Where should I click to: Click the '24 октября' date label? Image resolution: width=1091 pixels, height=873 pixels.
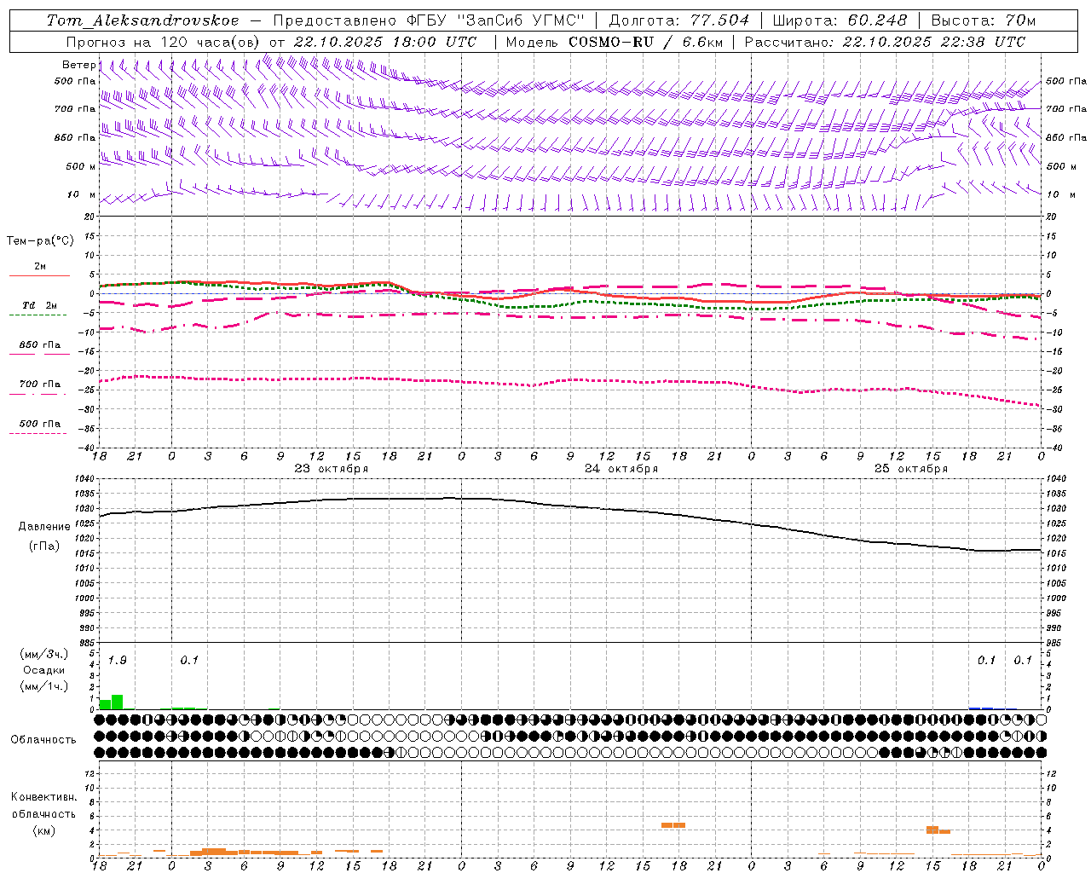point(621,468)
